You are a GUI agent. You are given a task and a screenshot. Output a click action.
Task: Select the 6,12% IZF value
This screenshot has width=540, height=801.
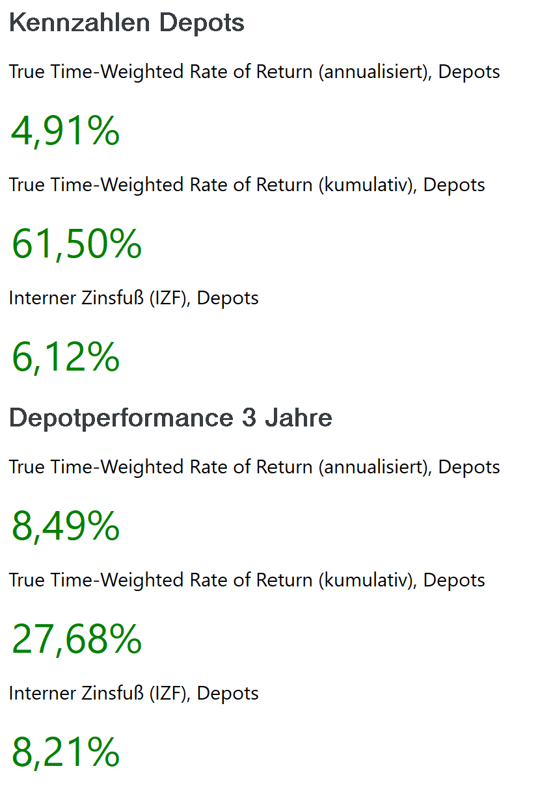pos(65,357)
